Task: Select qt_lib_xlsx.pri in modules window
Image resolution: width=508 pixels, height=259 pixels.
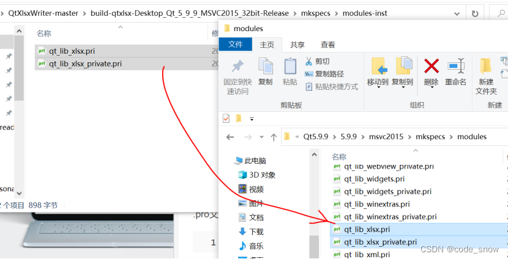Action: click(x=419, y=229)
